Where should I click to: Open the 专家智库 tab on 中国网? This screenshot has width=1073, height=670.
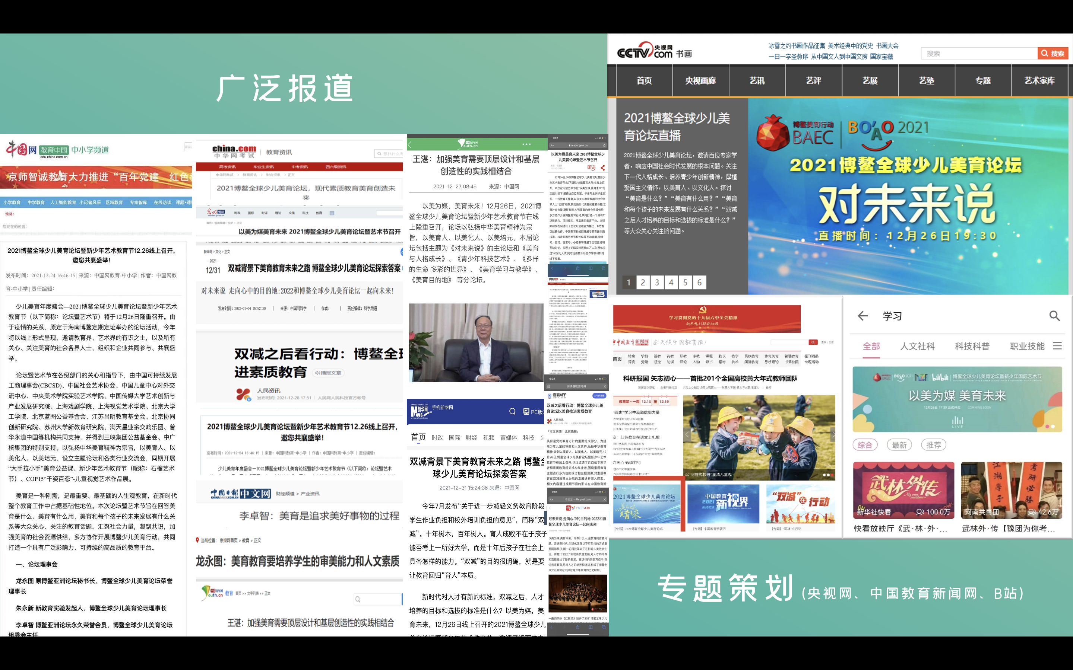(x=138, y=202)
